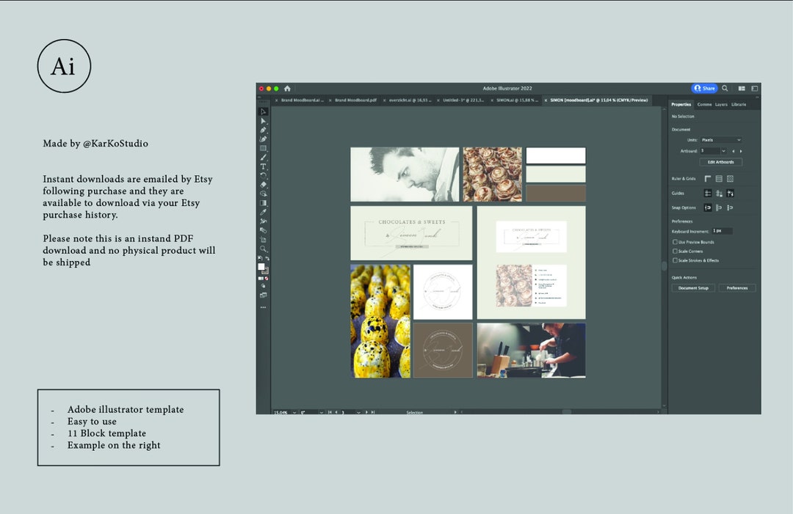The image size is (793, 514).
Task: Toggle Show Rulers icon
Action: pyautogui.click(x=708, y=179)
